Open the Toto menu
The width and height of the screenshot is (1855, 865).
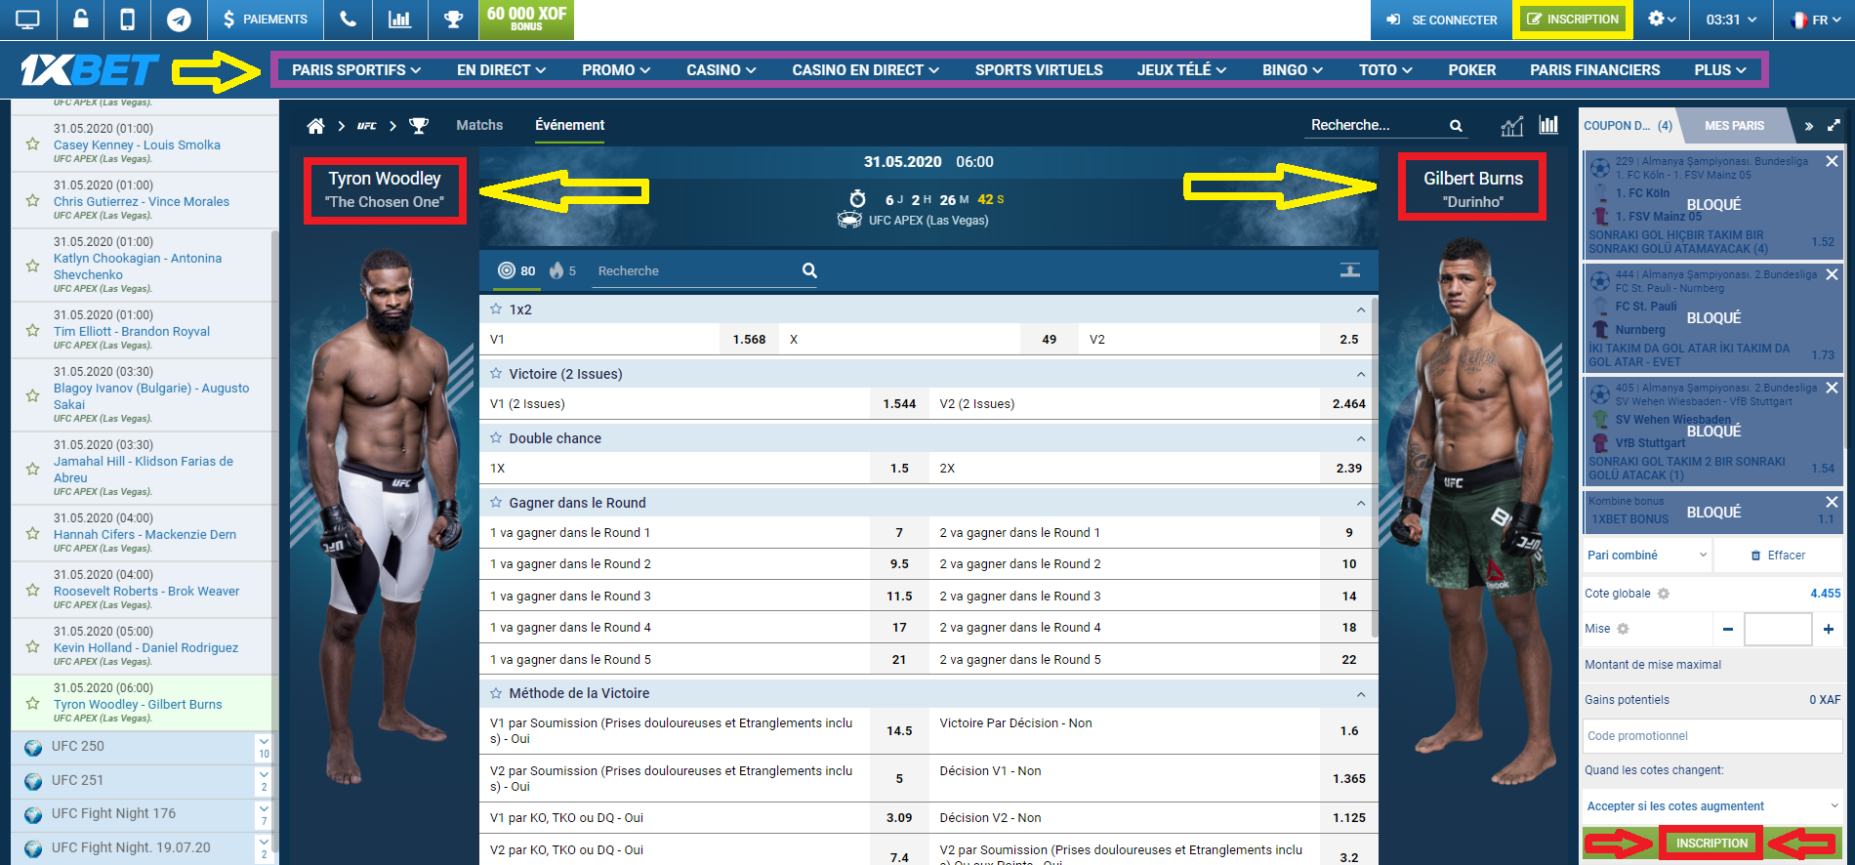tap(1385, 70)
